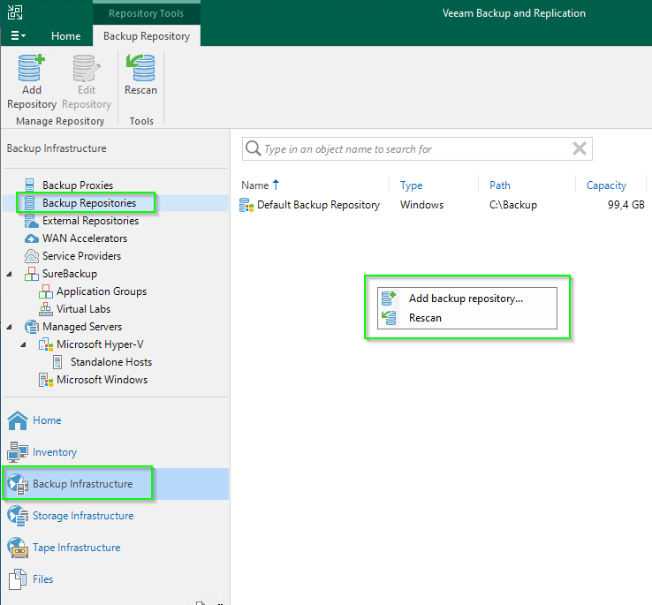This screenshot has height=605, width=652.
Task: Click the Inventory view computers icon
Action: coord(18,452)
